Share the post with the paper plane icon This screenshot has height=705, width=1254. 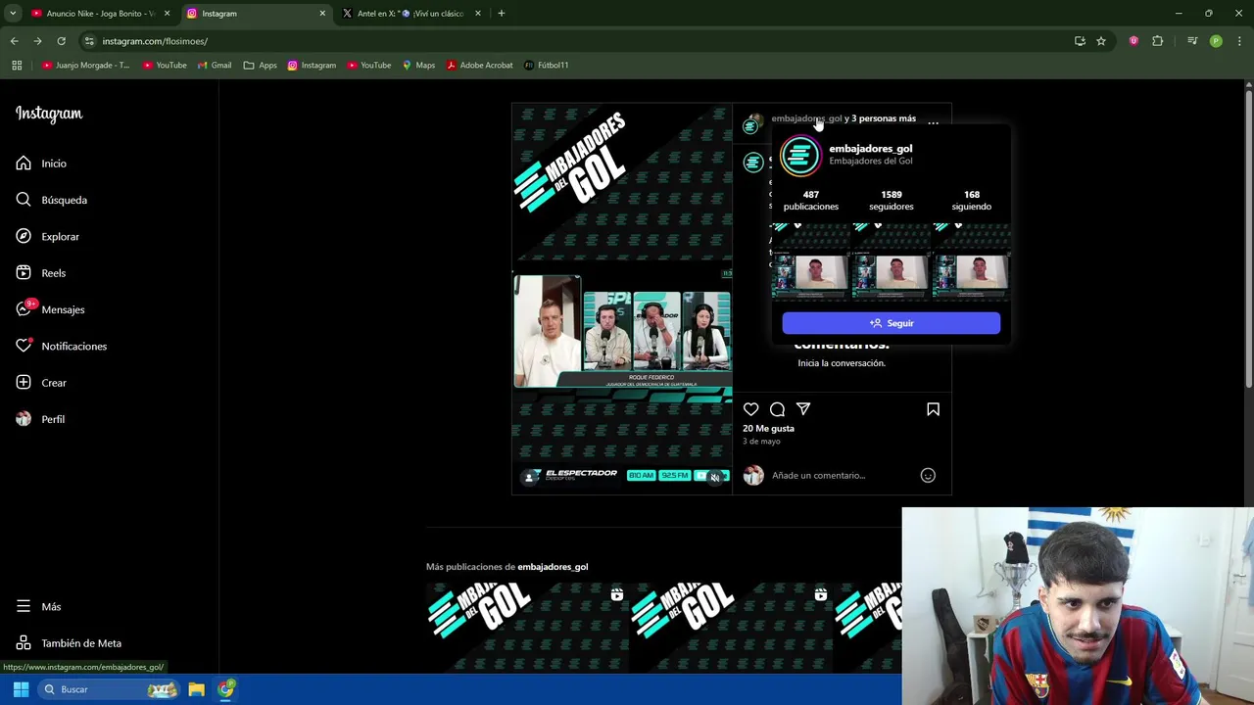pyautogui.click(x=803, y=409)
